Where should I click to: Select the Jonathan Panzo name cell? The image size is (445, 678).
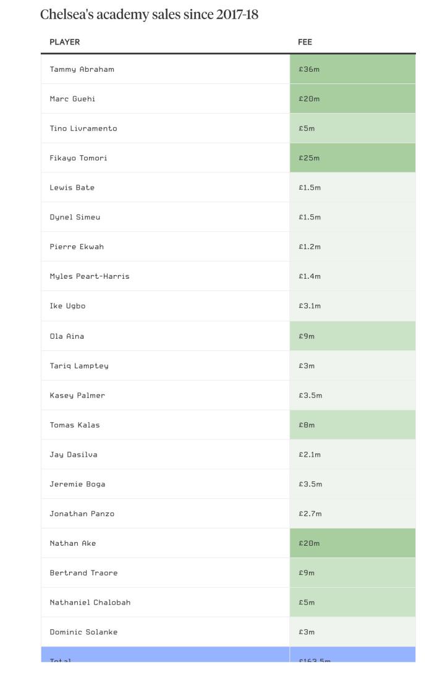82,514
